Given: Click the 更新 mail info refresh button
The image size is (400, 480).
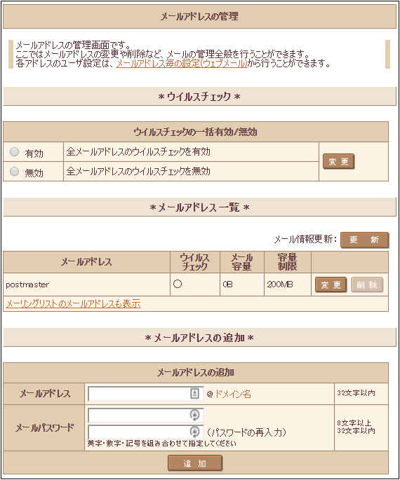Looking at the screenshot, I should point(364,240).
